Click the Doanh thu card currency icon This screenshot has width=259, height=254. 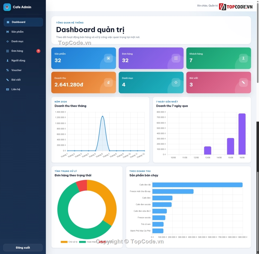(108, 82)
